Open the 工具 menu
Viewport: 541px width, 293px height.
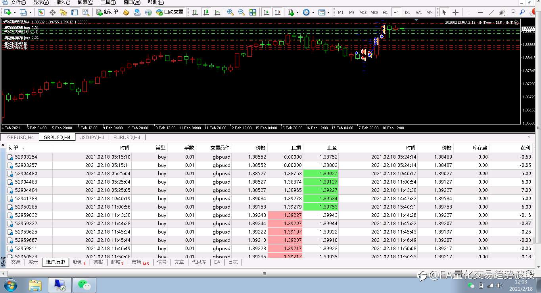(108, 2)
